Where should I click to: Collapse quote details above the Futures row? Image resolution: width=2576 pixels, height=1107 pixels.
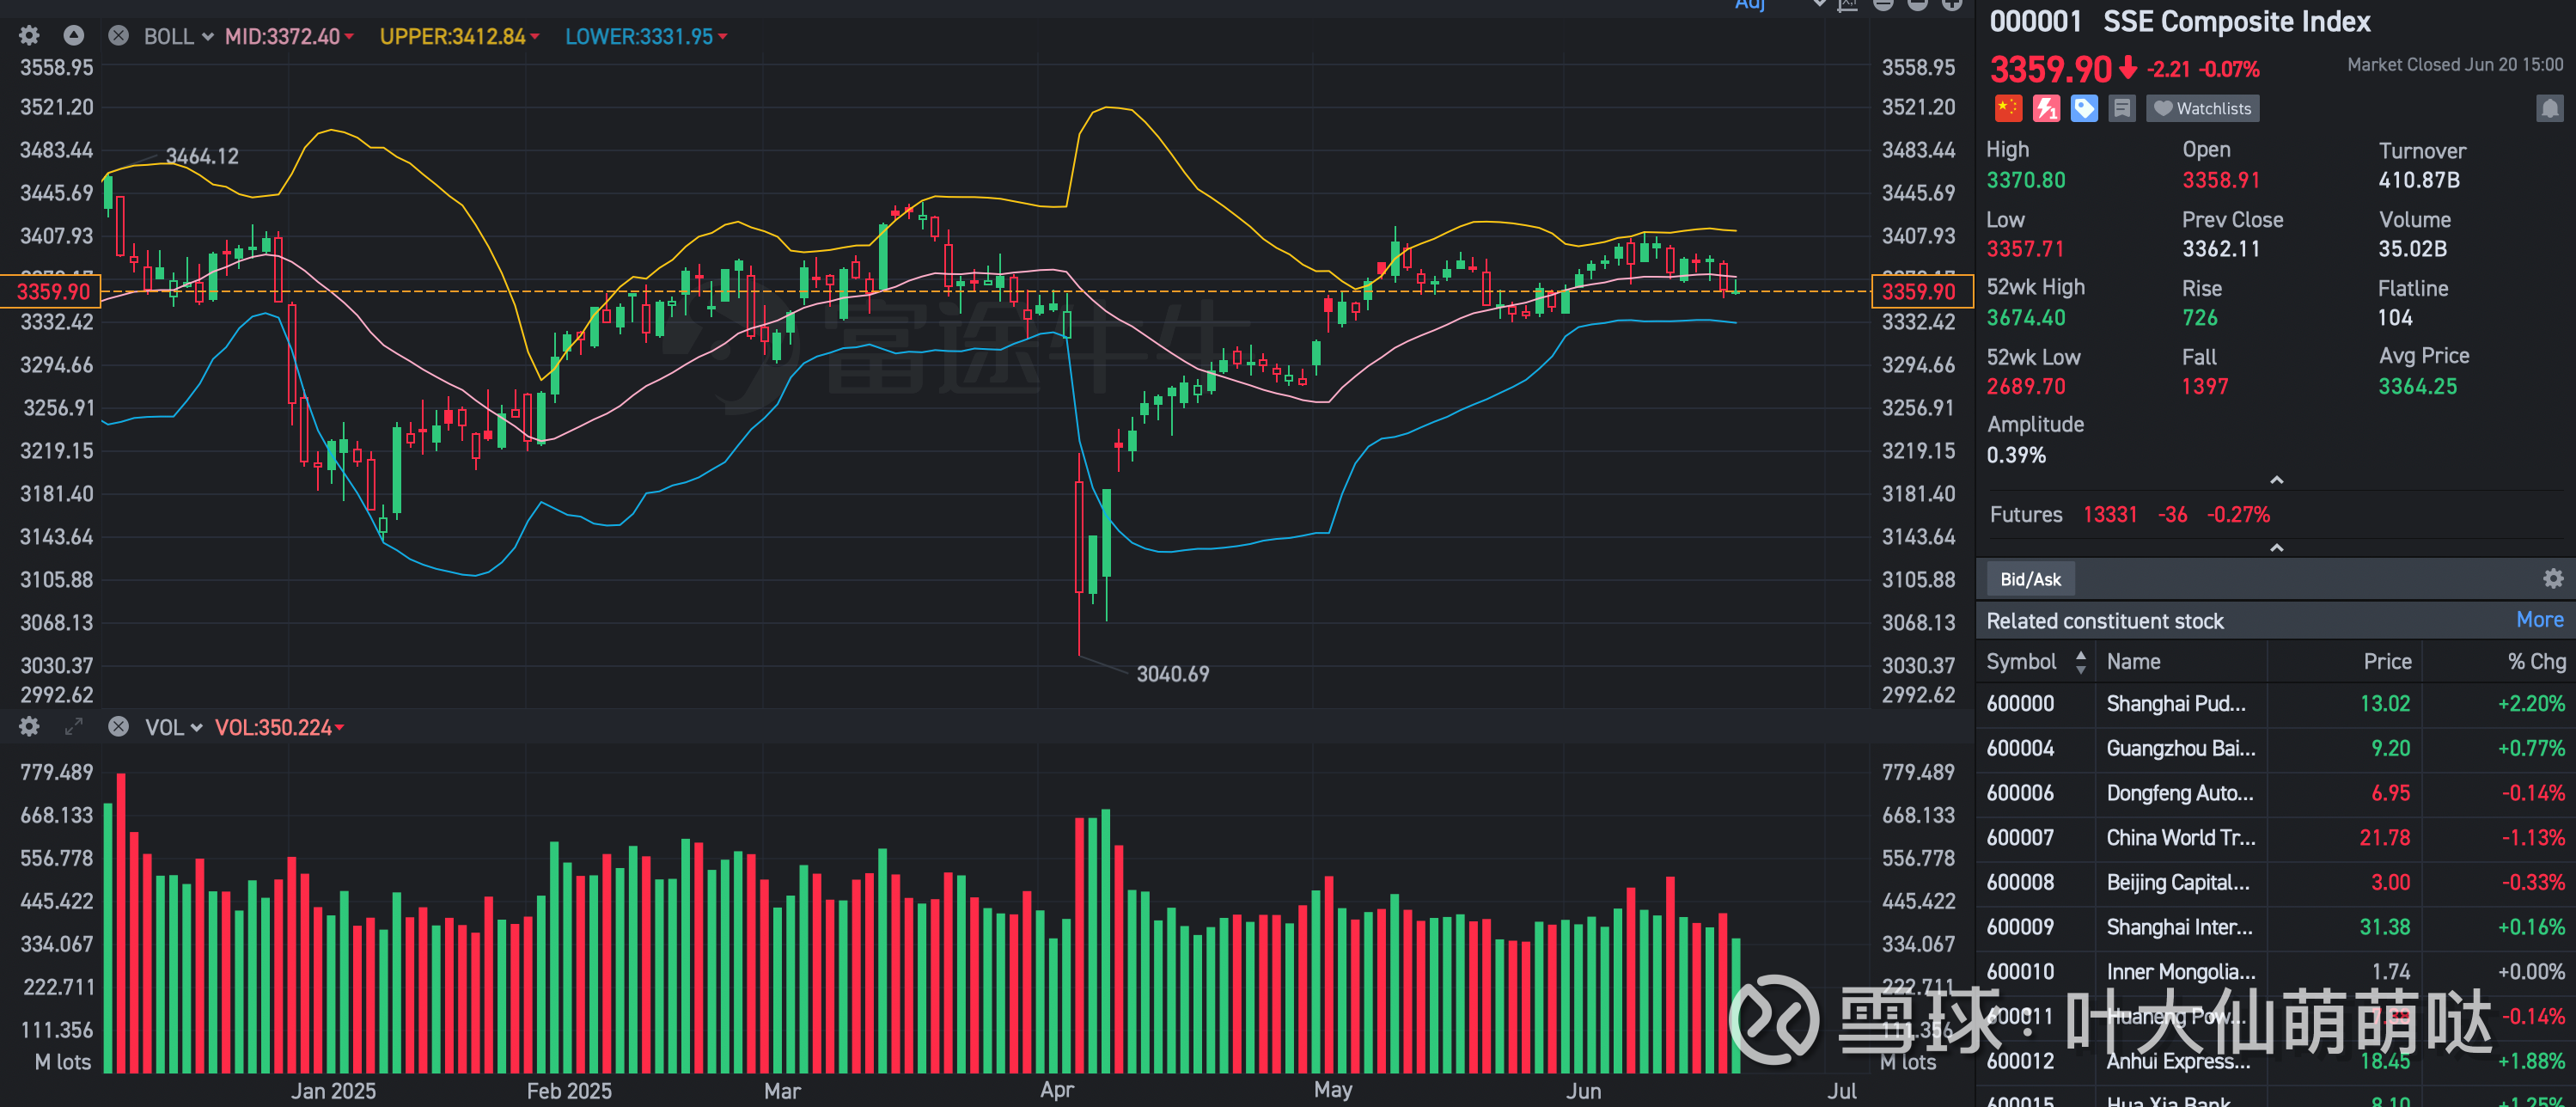click(x=2277, y=481)
